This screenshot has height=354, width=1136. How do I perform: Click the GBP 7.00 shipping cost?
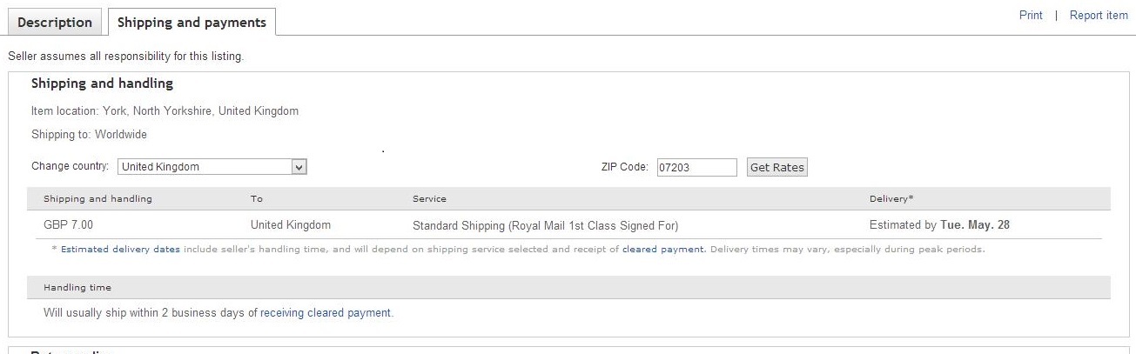click(68, 225)
